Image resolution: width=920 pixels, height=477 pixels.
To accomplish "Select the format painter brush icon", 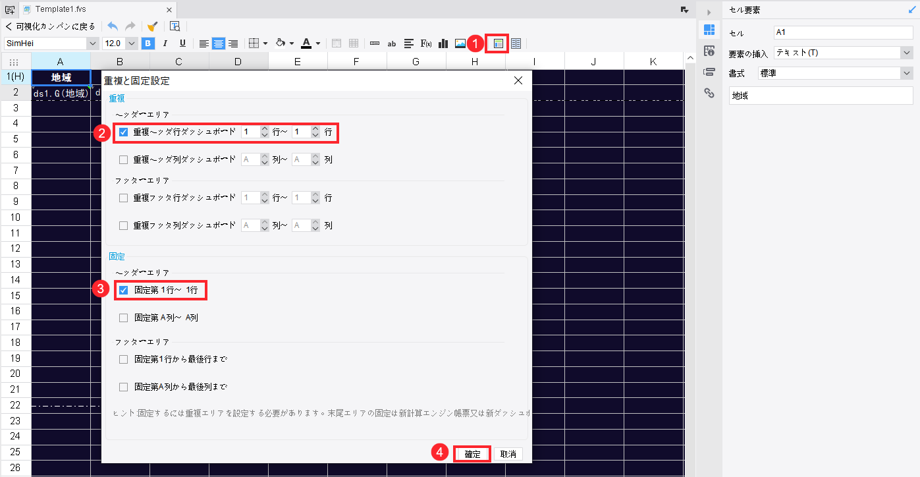I will pos(152,26).
